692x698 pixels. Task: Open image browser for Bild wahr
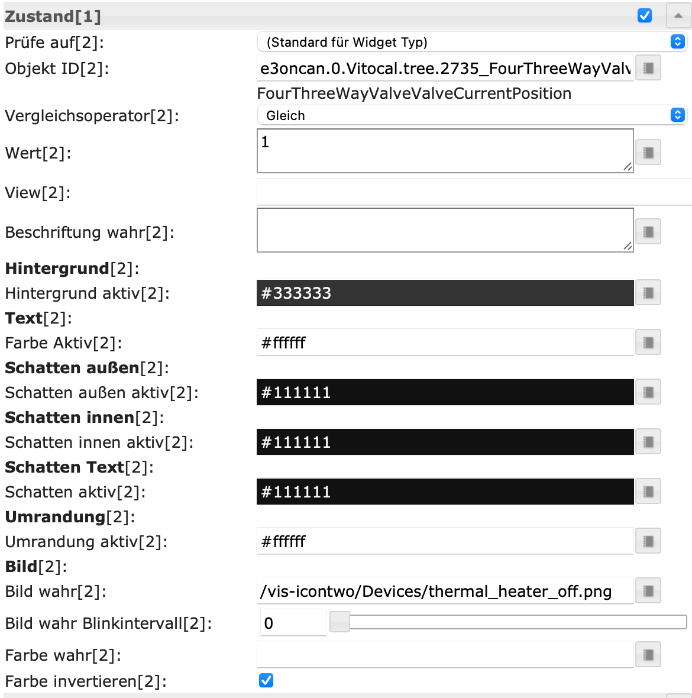click(x=648, y=591)
